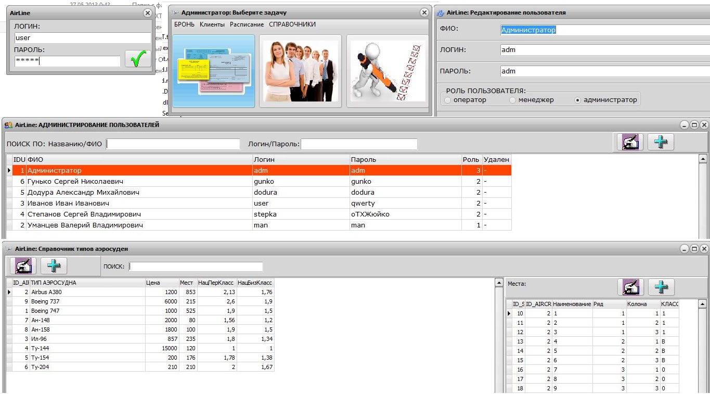710x394 pixels.
Task: Maximize the aircraft types directory window
Action: point(694,249)
